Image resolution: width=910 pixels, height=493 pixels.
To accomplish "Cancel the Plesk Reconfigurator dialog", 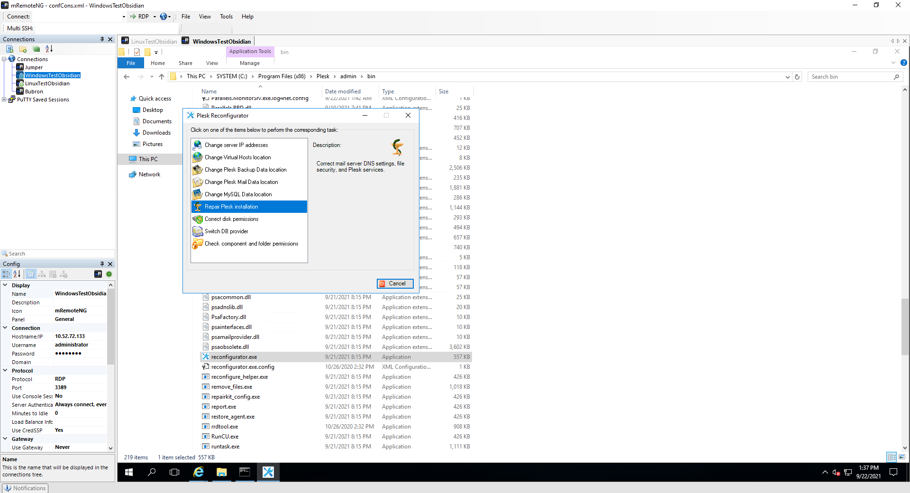I will [x=395, y=283].
